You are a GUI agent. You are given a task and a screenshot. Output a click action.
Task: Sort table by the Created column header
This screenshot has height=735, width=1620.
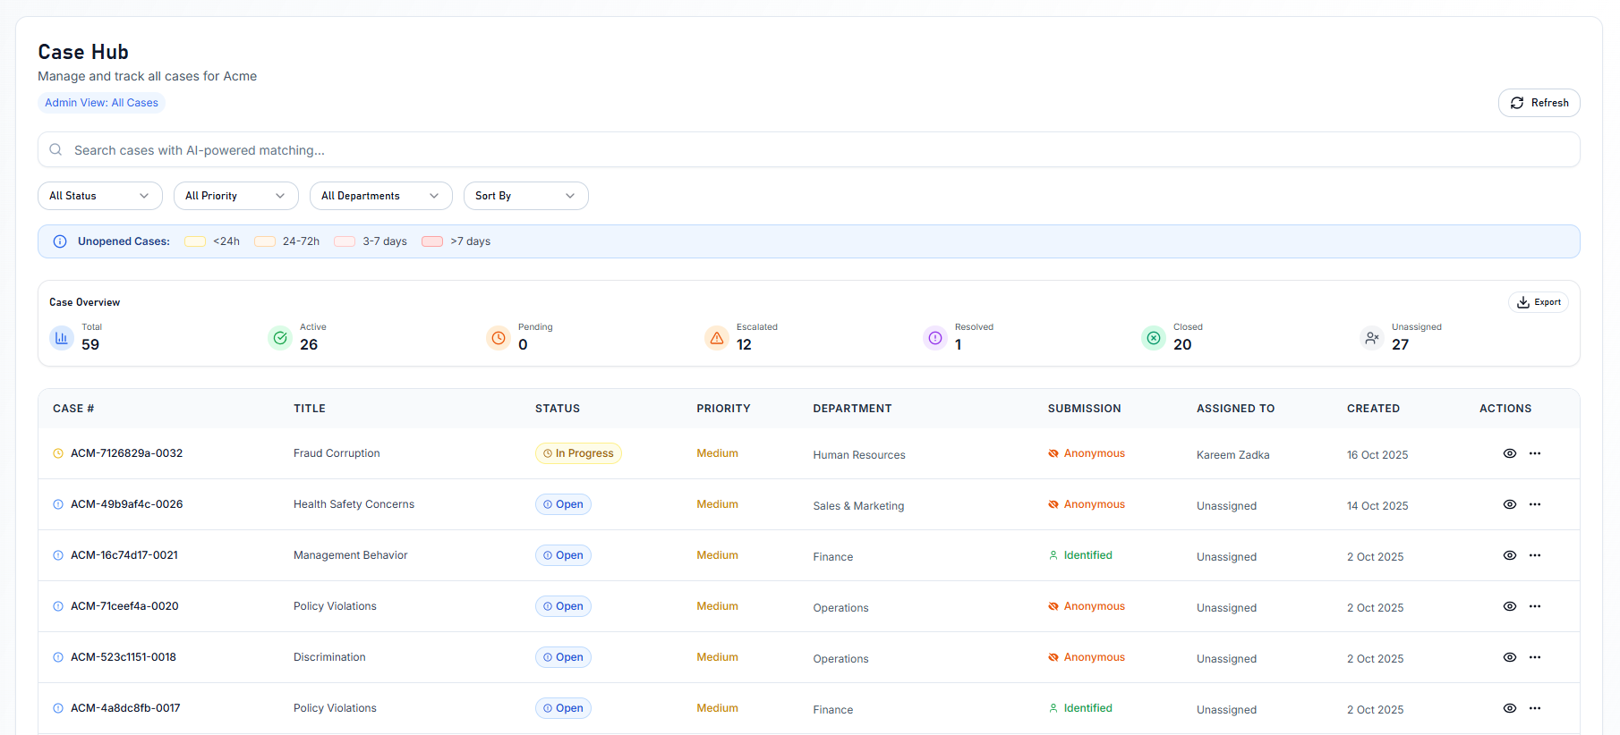[x=1373, y=409]
